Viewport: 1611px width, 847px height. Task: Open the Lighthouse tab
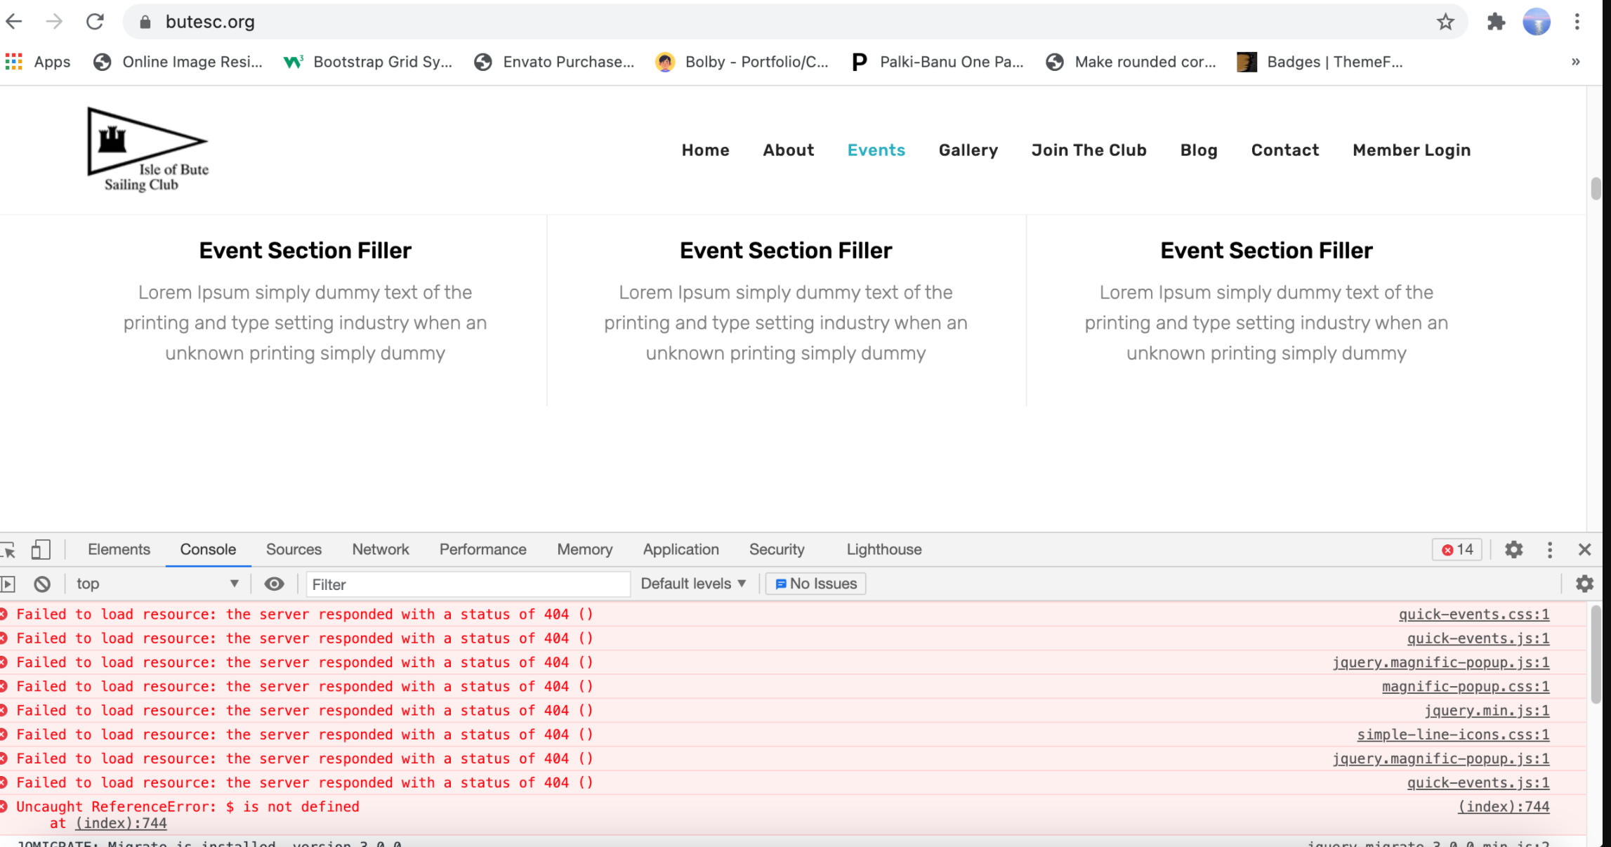click(x=883, y=549)
